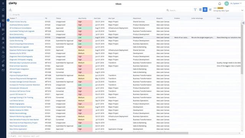245x138 pixels.
Task: Sort by Idea Type column header
Action: tap(111, 18)
